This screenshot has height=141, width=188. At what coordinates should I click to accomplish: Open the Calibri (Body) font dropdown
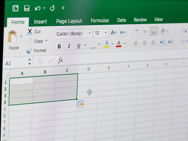pos(90,34)
